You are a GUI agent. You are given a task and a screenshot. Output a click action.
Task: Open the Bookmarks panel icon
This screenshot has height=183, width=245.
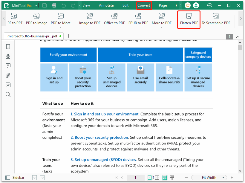8,47
